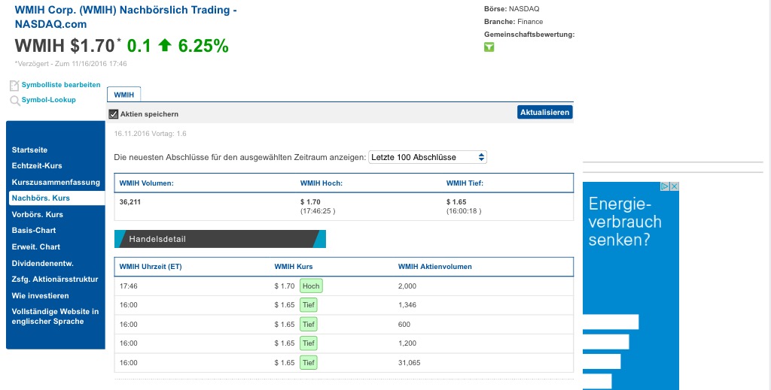Click the Tief badge beside volume 1,346
The width and height of the screenshot is (771, 390).
(x=308, y=305)
